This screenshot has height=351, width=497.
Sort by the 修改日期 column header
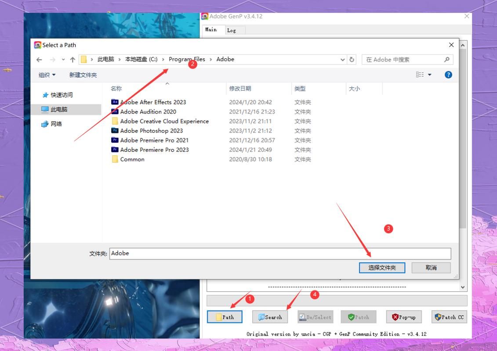click(240, 89)
